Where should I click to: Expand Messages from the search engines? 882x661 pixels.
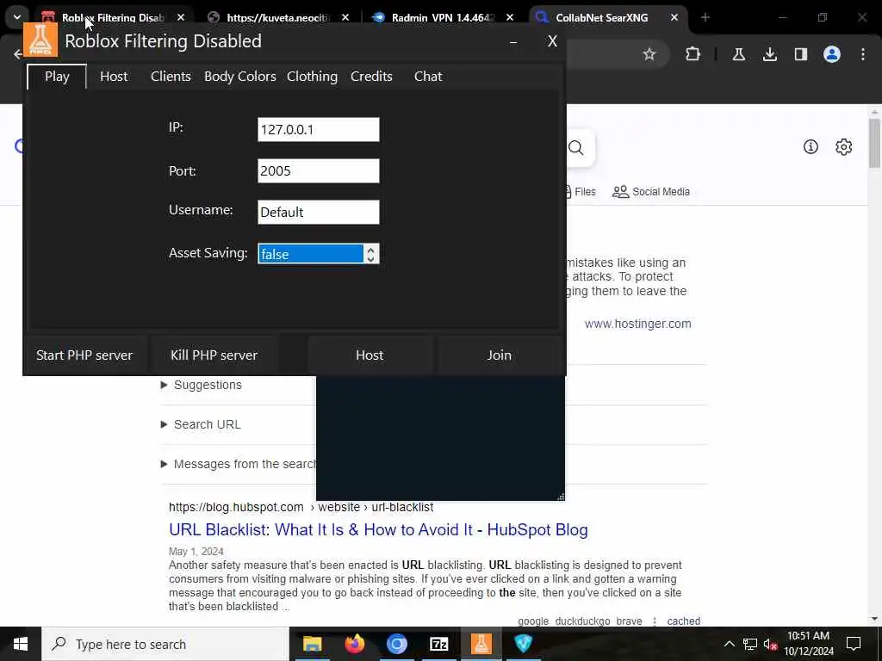point(238,464)
